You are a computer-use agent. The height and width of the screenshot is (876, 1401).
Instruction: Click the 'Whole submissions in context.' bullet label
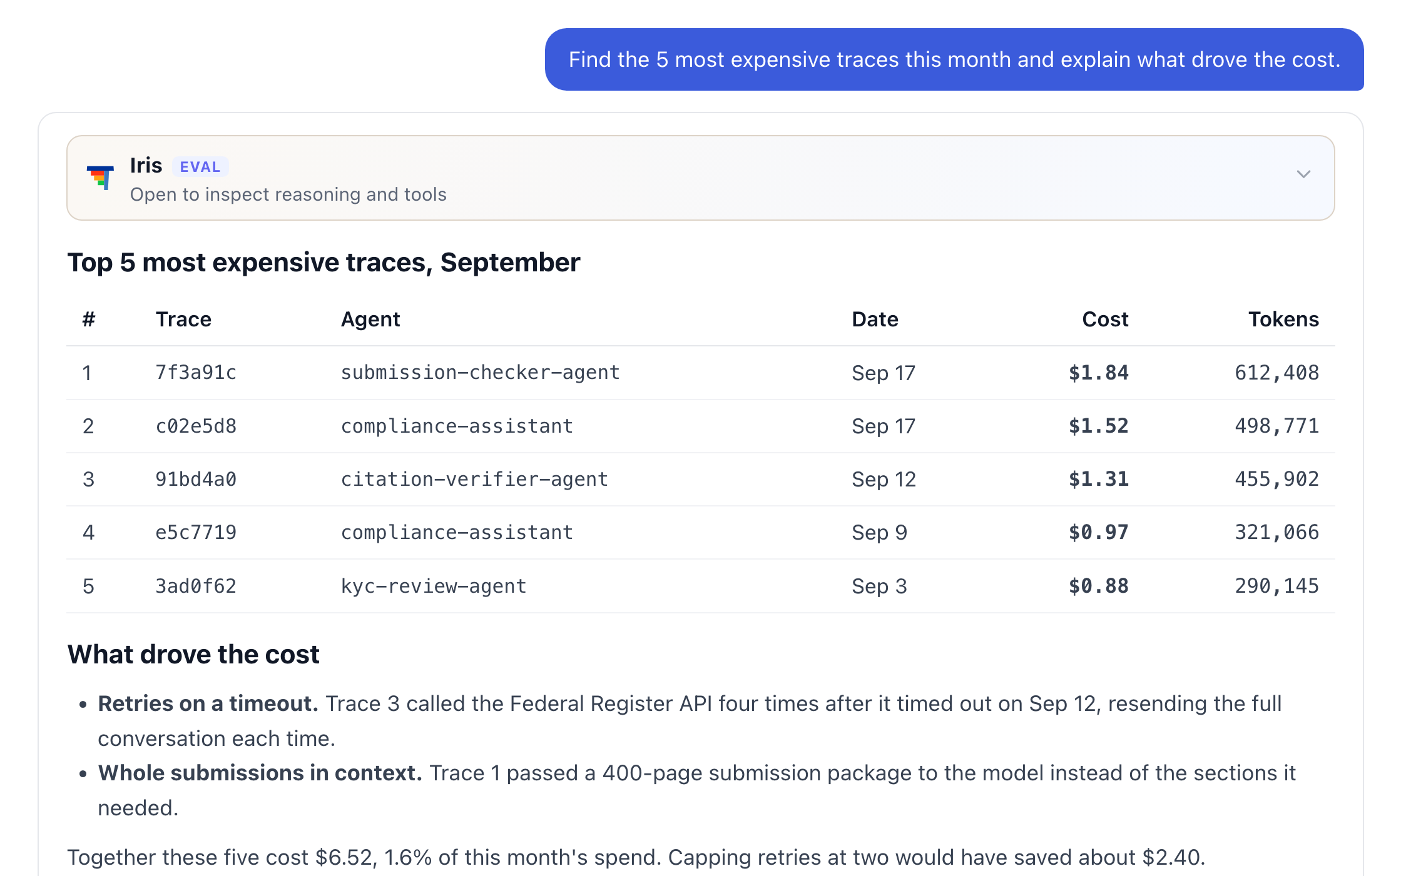coord(260,773)
